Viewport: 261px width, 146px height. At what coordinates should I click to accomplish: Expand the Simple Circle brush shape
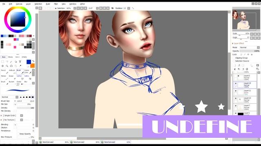tap(1, 116)
